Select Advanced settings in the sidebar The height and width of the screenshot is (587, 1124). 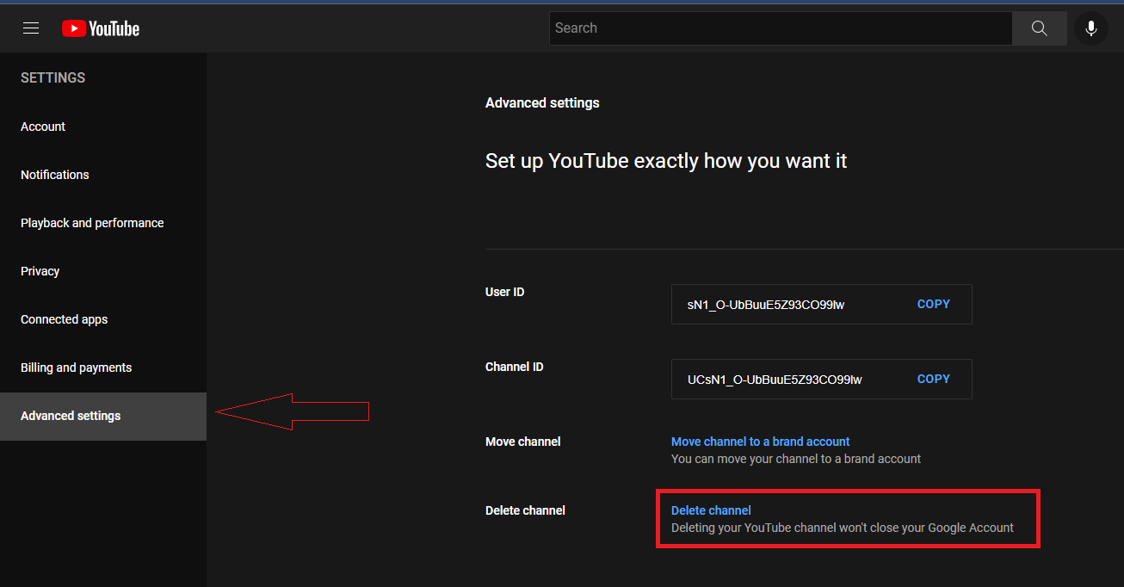(x=103, y=417)
